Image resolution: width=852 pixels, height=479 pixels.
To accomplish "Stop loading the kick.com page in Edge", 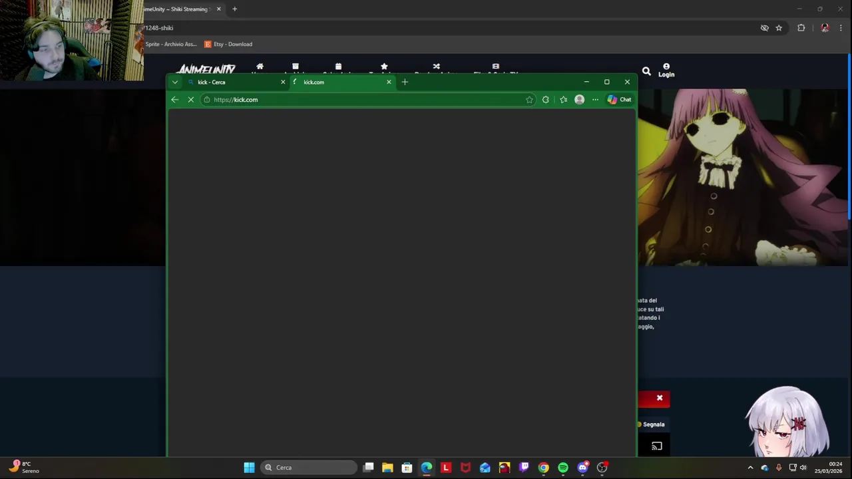I will 190,100.
